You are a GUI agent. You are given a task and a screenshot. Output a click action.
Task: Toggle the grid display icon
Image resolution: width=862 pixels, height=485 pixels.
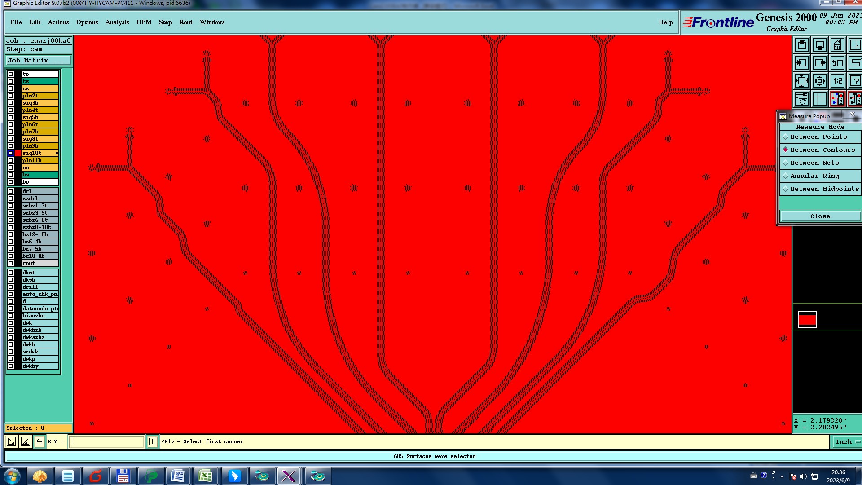[820, 99]
